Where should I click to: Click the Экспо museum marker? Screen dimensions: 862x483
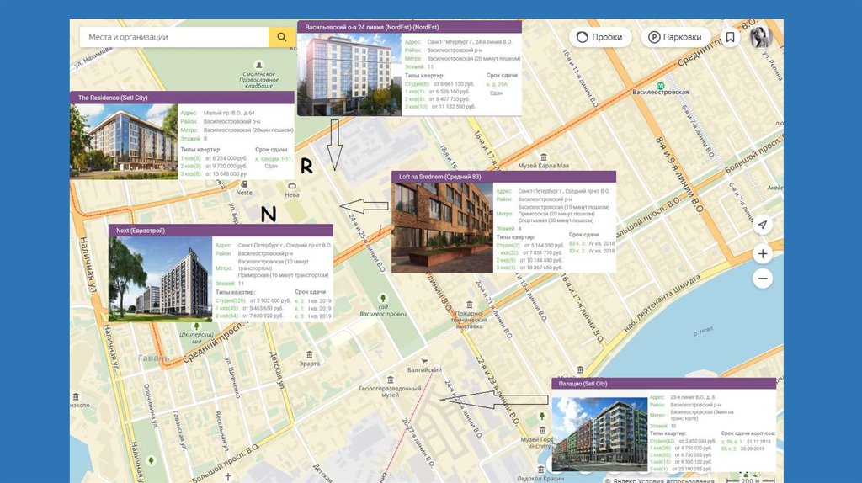point(76,396)
